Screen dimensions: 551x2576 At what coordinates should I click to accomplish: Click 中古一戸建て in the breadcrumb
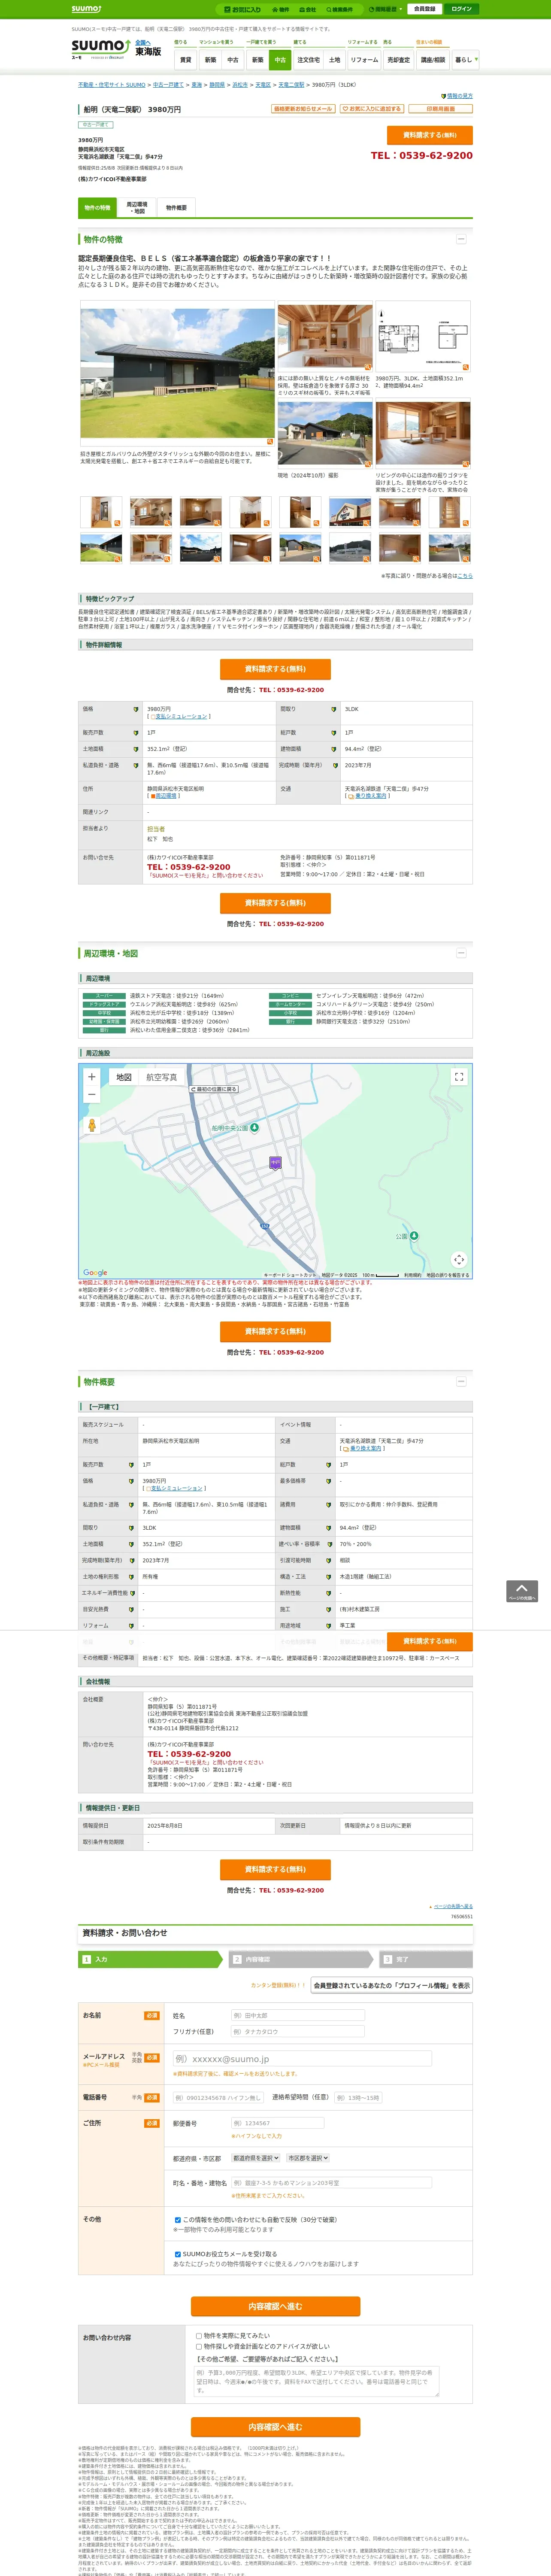(168, 85)
